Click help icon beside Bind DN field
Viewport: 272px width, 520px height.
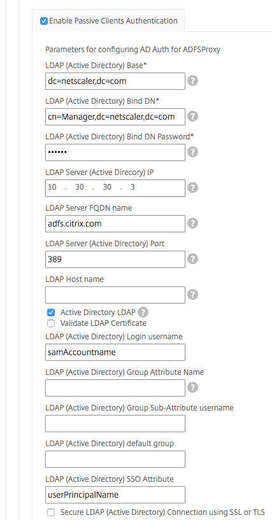pyautogui.click(x=193, y=116)
